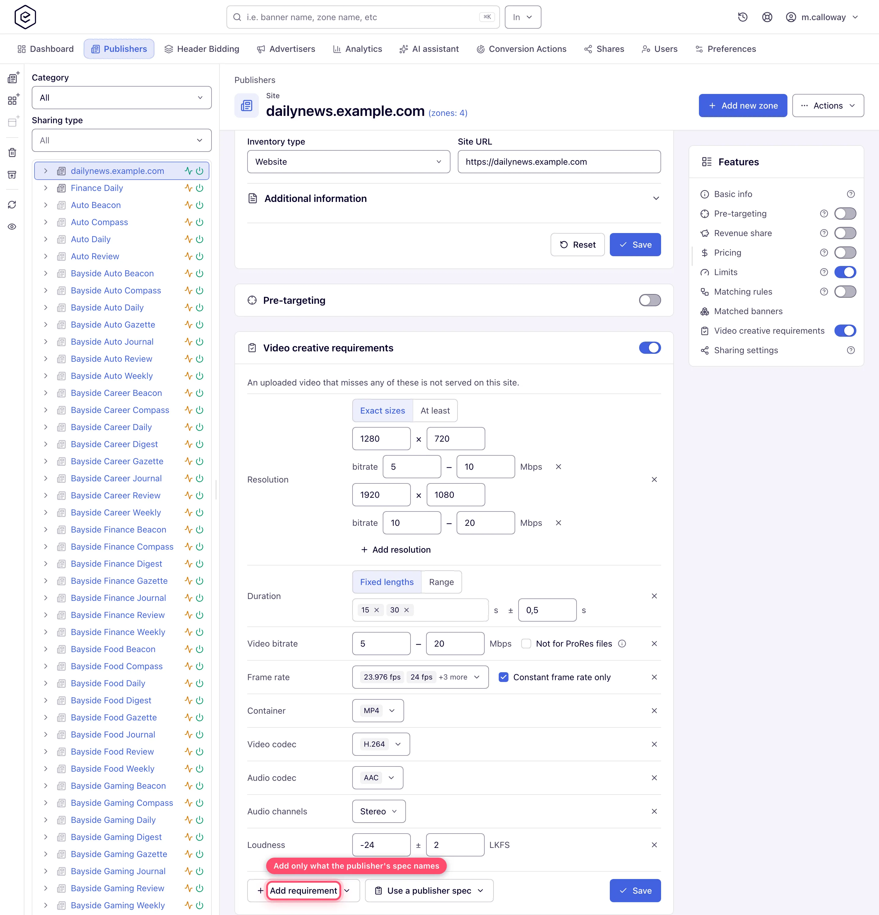Toggle the Pre-targeting section switch
This screenshot has width=879, height=915.
[x=650, y=300]
